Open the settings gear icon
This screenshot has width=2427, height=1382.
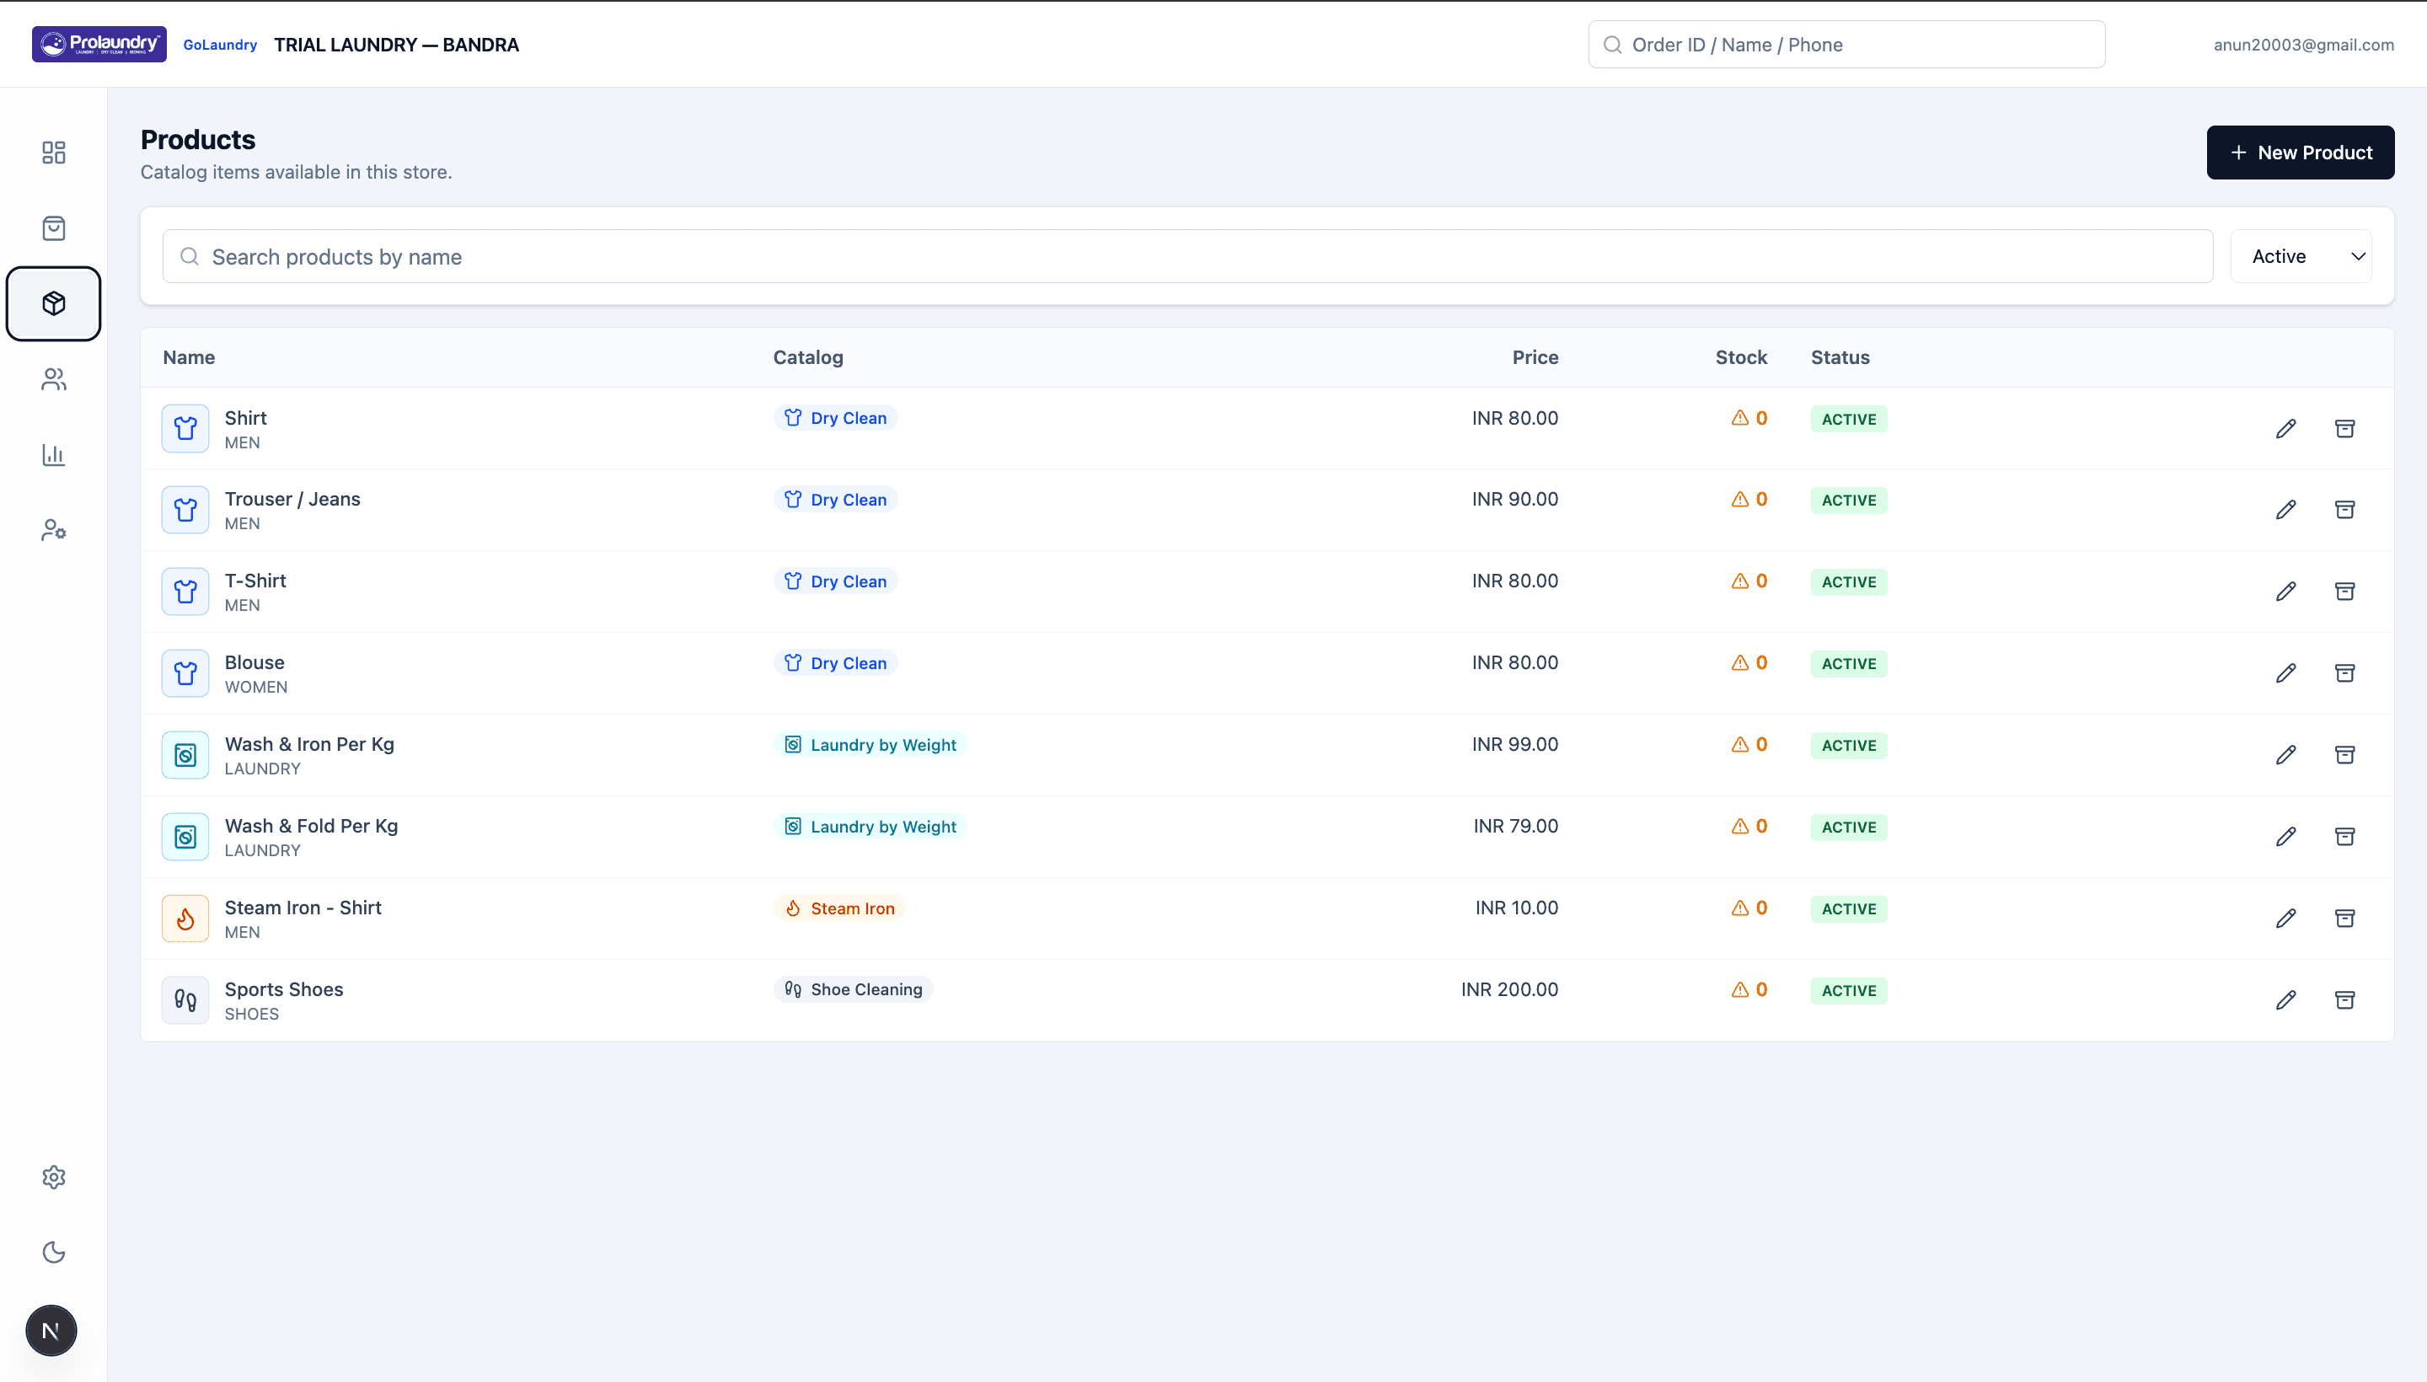tap(53, 1177)
